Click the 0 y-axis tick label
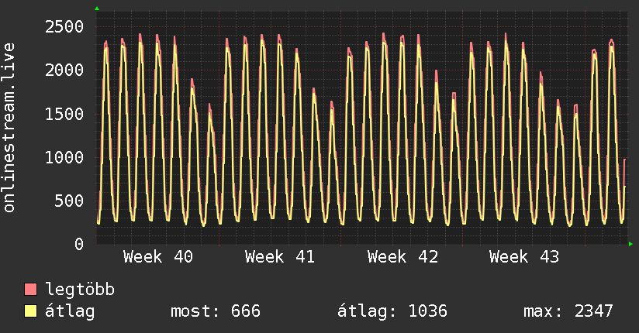Viewport: 639px width, 333px height. (79, 244)
